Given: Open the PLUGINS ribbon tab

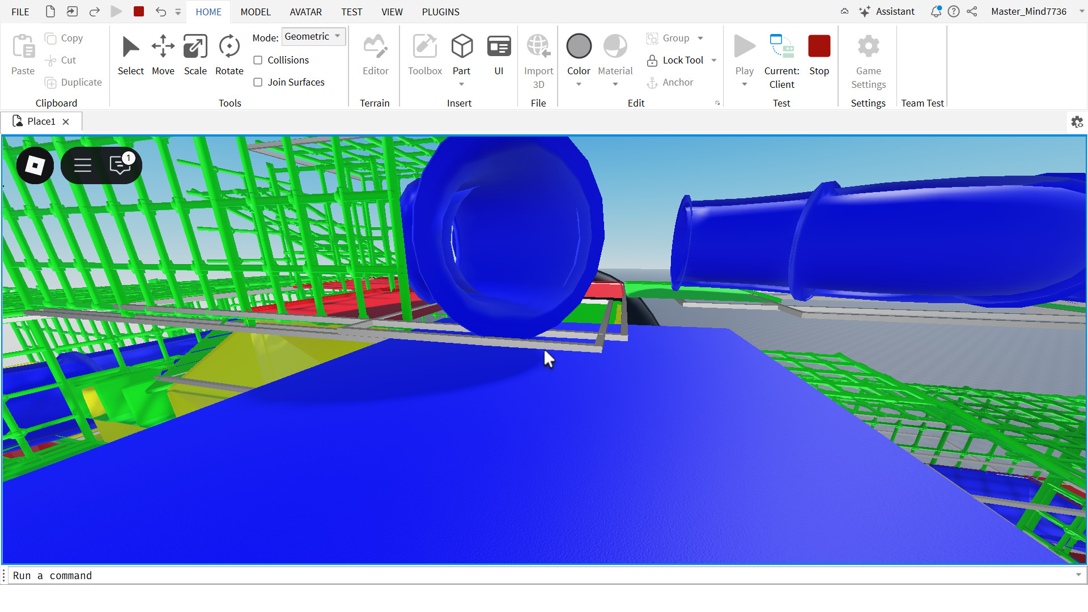Looking at the screenshot, I should [440, 12].
